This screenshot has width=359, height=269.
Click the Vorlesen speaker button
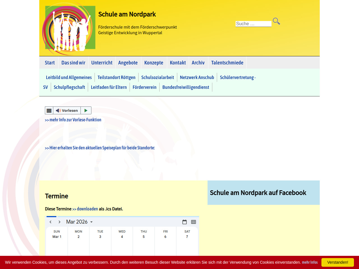click(67, 111)
